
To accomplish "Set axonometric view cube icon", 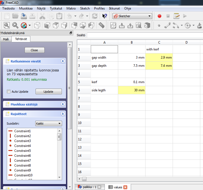I will click(x=37, y=25).
